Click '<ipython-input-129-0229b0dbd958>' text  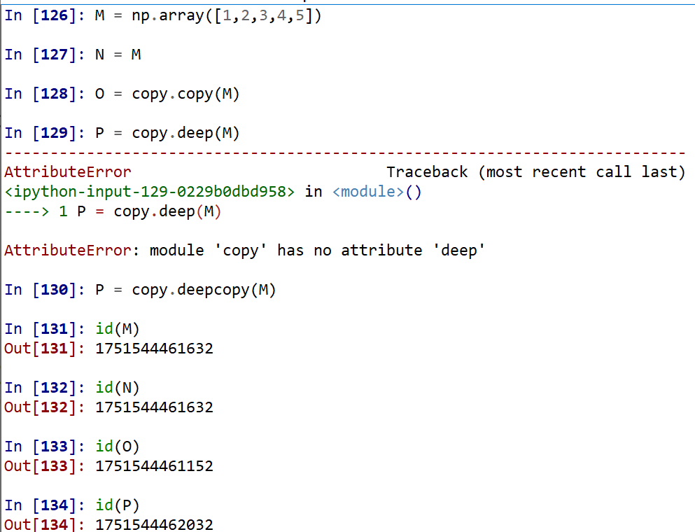click(149, 192)
